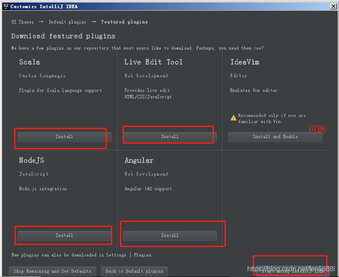Click 'New plugins can also be downloaded' note
The height and width of the screenshot is (277, 339).
[81, 255]
